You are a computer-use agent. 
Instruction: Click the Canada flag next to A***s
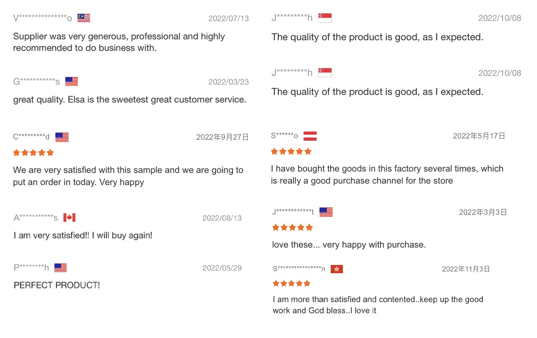tap(69, 218)
